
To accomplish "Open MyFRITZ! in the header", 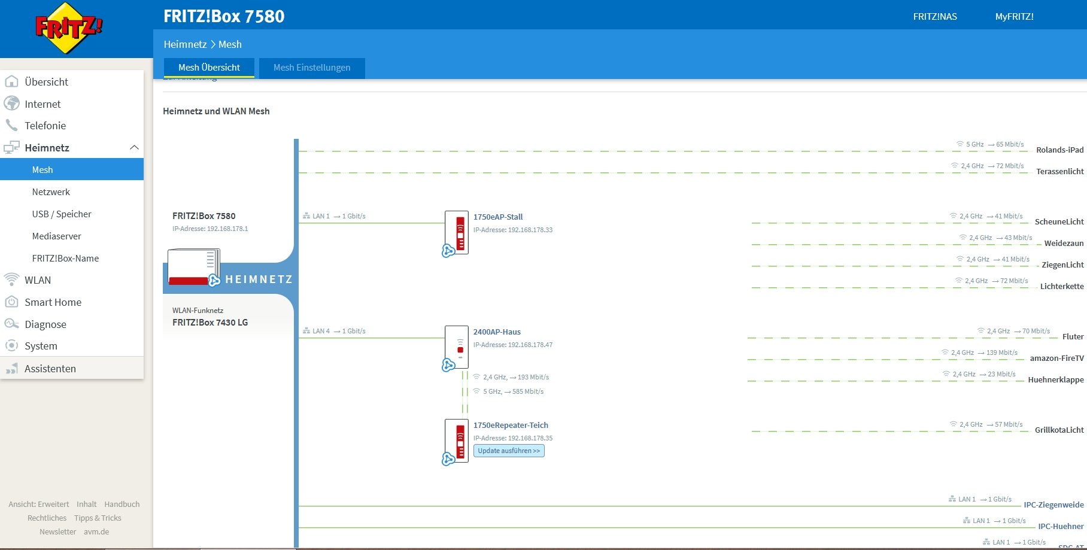I will tap(1014, 16).
